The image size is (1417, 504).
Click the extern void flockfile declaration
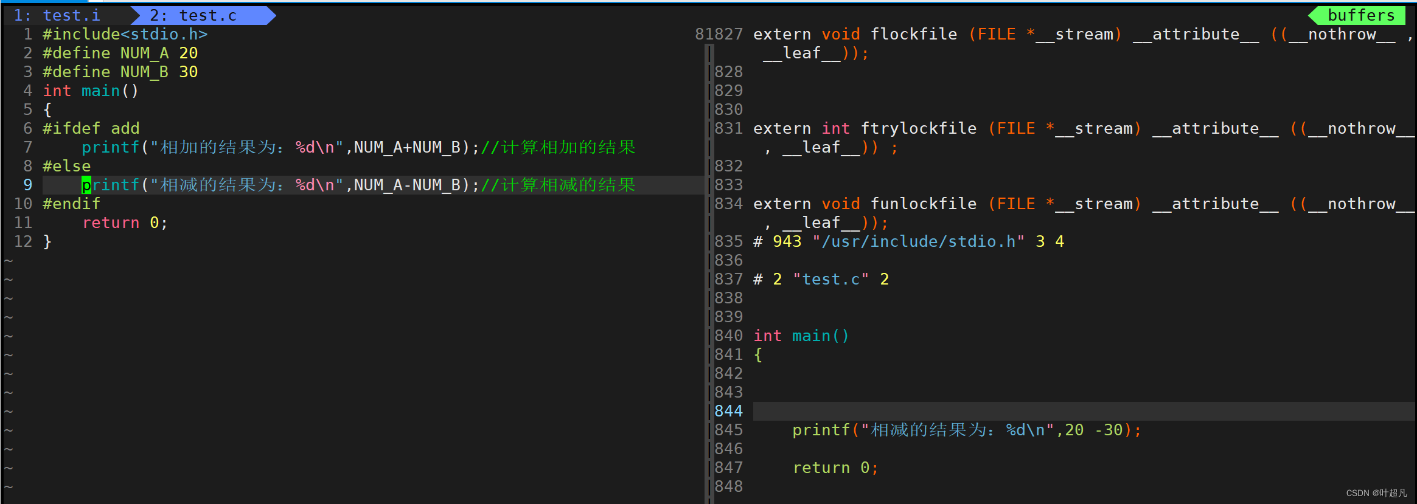[1083, 34]
